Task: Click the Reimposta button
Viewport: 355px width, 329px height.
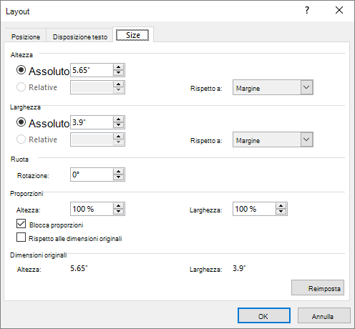Action: coord(318,288)
